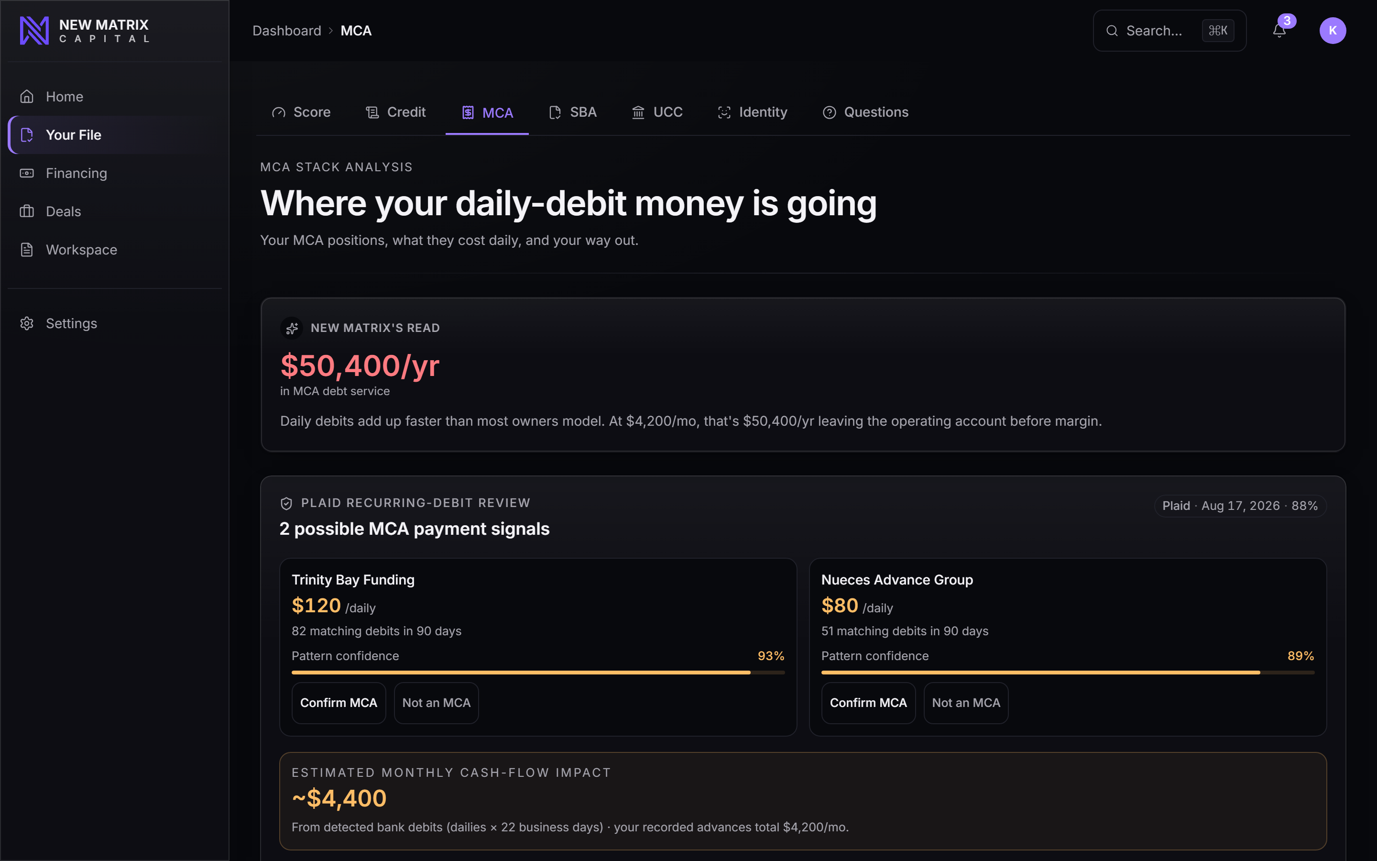
Task: Open the Questions tab
Action: point(865,112)
